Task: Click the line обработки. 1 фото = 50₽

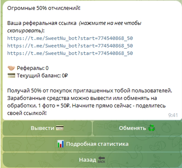Action: (39, 106)
